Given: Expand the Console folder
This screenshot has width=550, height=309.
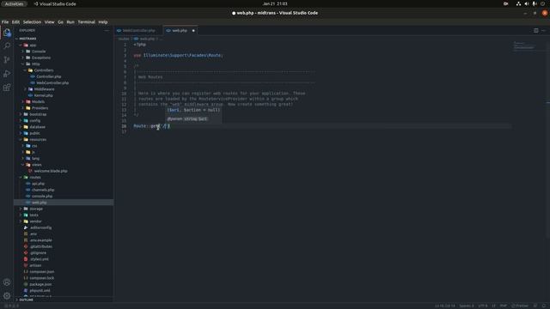Looking at the screenshot, I should coord(39,51).
